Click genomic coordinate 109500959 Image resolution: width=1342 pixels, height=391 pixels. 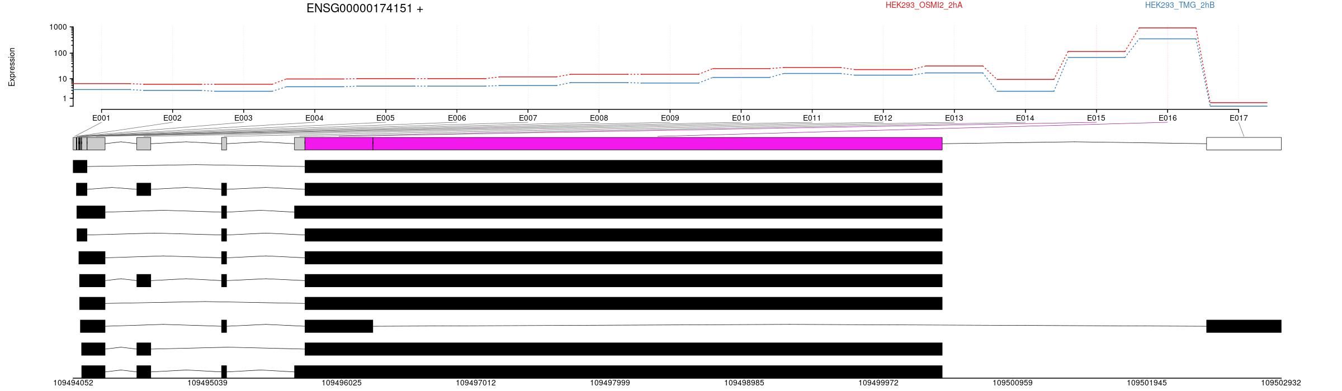click(1013, 383)
